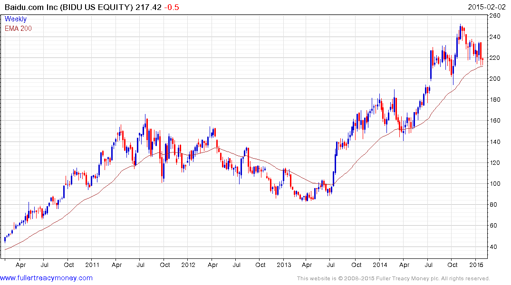Click the 2011 year axis label
The width and height of the screenshot is (511, 285).
click(92, 265)
